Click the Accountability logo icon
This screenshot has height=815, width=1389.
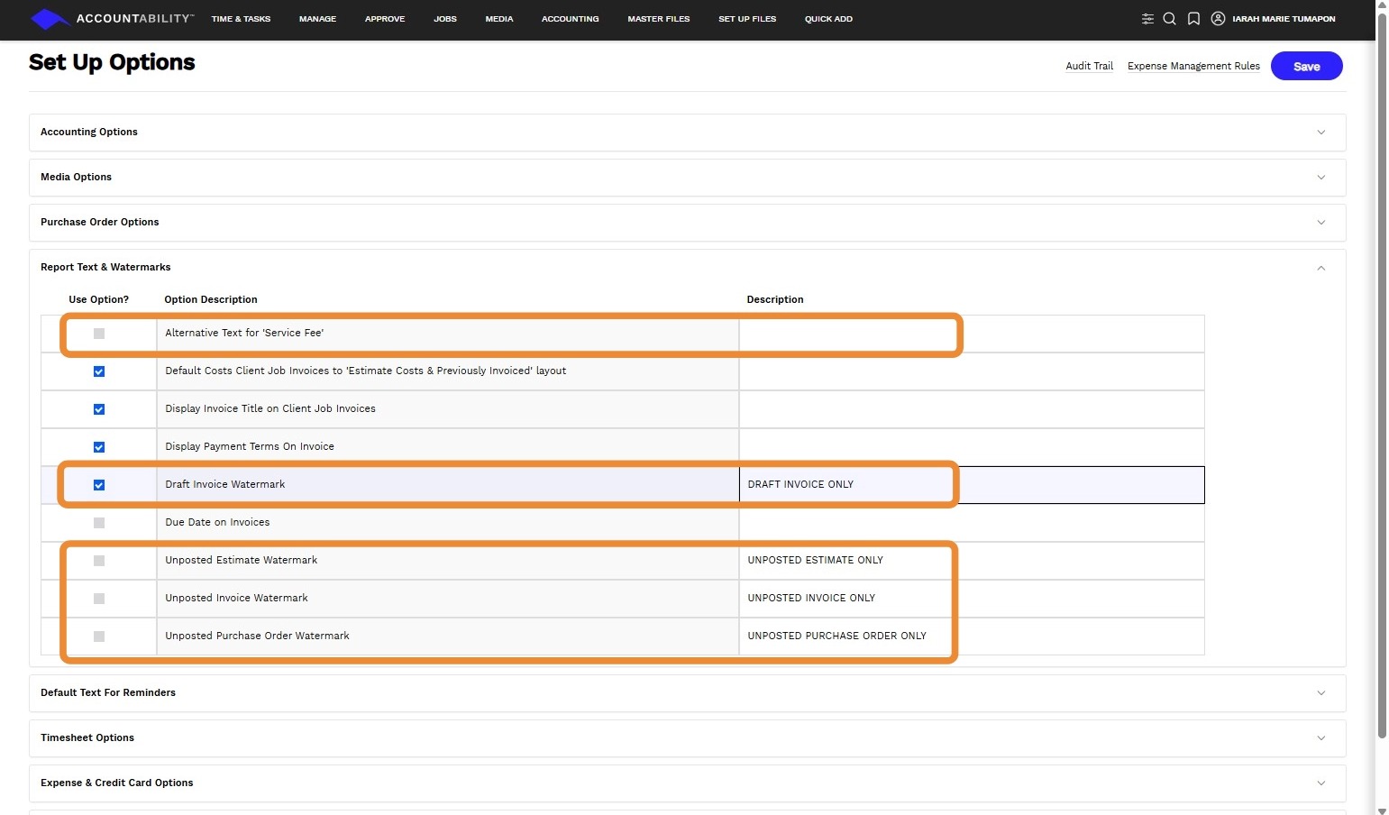(x=50, y=19)
